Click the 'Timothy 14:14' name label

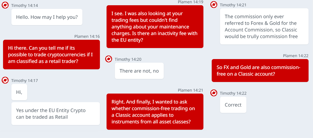pyautogui.click(x=24, y=6)
